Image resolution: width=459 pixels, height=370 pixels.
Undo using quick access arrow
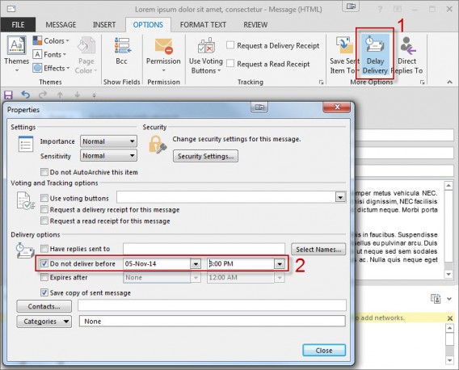click(26, 95)
